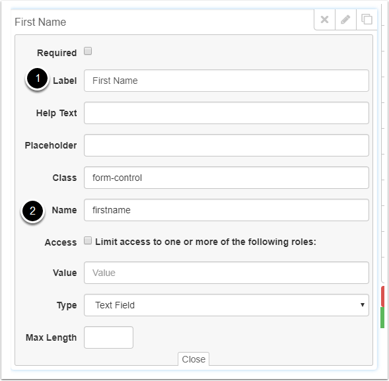Enable the Required checkbox
Viewport: 389px width, 381px height.
click(x=88, y=51)
